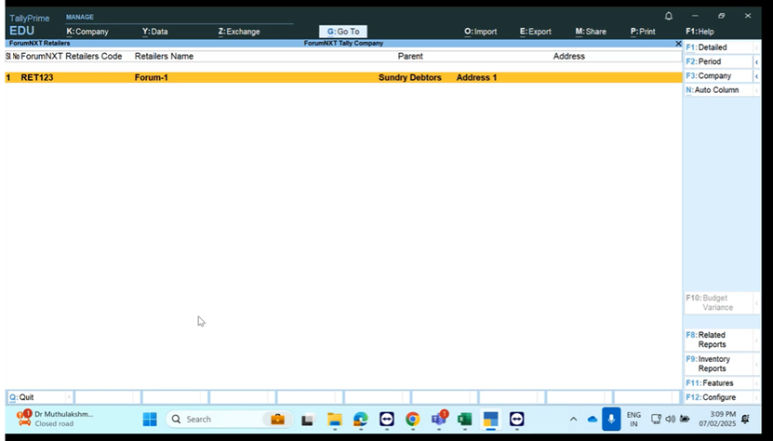
Task: Close the ForumNXT Retailers report with X
Action: point(678,44)
